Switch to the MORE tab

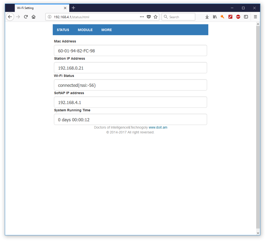pyautogui.click(x=106, y=30)
